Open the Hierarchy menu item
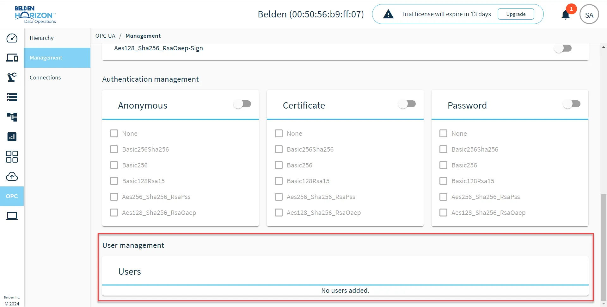The width and height of the screenshot is (607, 307). (57, 38)
